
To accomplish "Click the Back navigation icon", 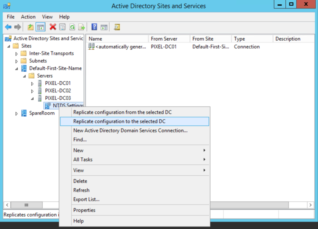I will [8, 27].
